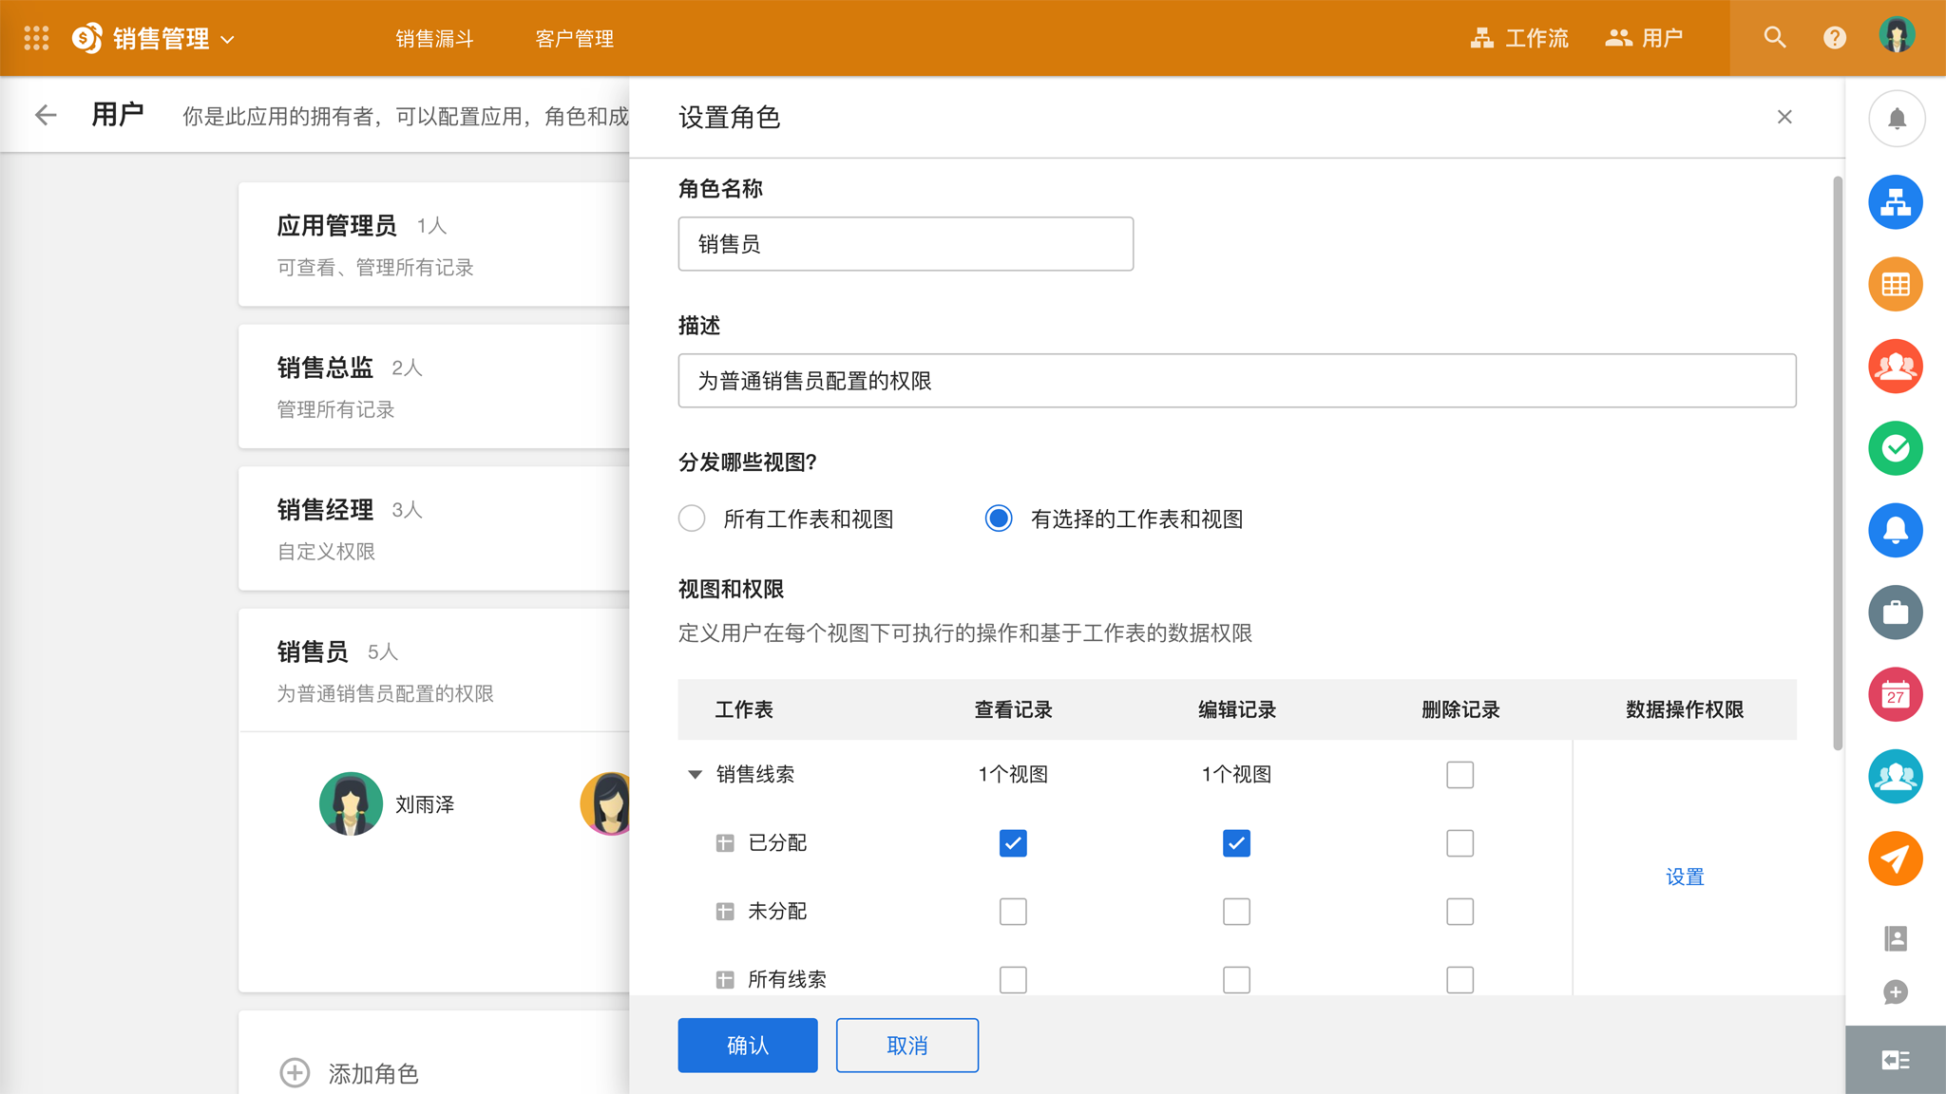Edit the role name input containing 销售员
The image size is (1946, 1094).
tap(905, 243)
